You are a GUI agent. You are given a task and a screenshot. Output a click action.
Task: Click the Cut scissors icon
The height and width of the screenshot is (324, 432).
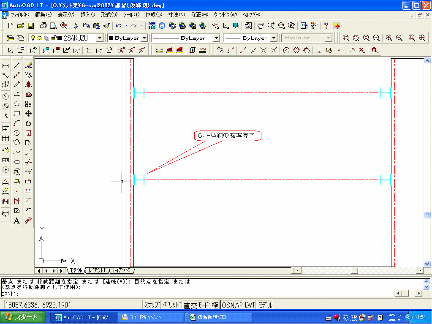[x=76, y=26]
